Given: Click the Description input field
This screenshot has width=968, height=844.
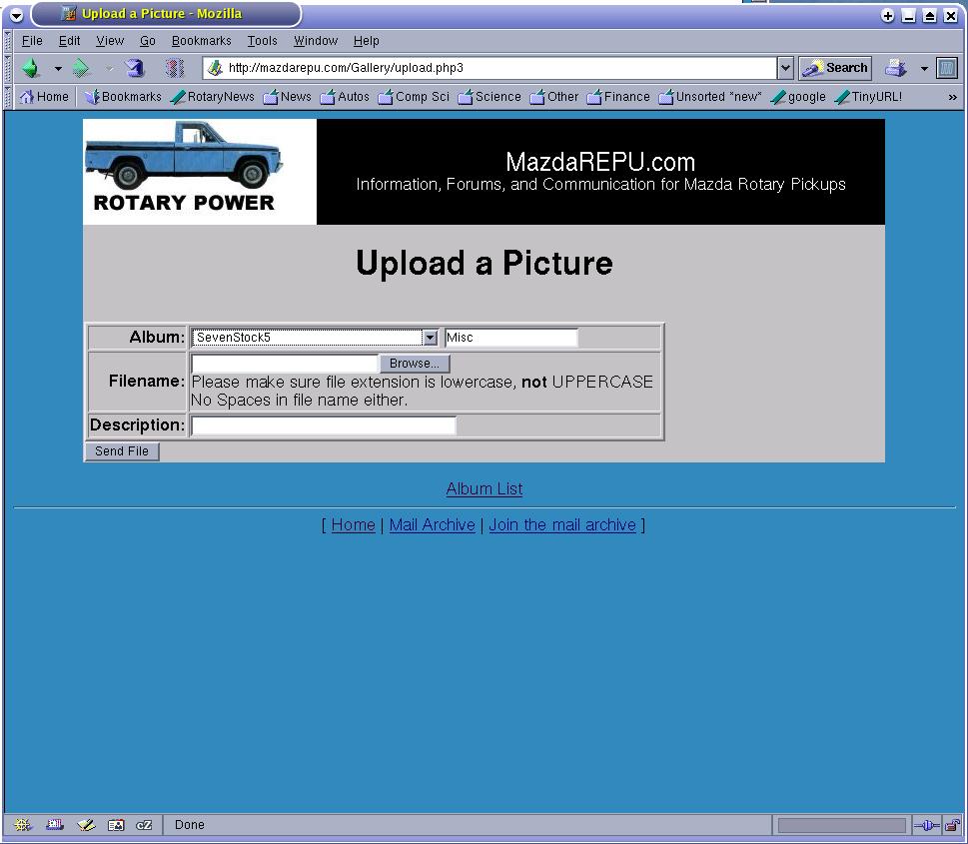Looking at the screenshot, I should (324, 425).
